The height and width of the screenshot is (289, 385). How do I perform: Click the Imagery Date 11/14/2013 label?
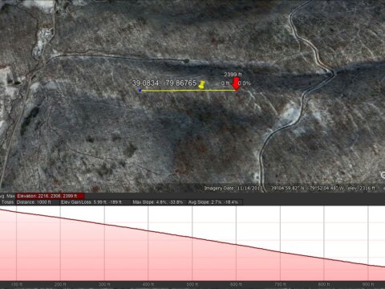233,188
